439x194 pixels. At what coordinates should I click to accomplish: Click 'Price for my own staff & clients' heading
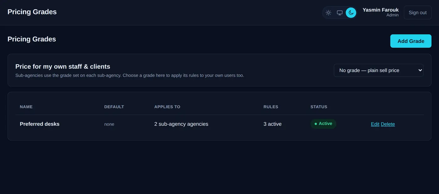[63, 67]
